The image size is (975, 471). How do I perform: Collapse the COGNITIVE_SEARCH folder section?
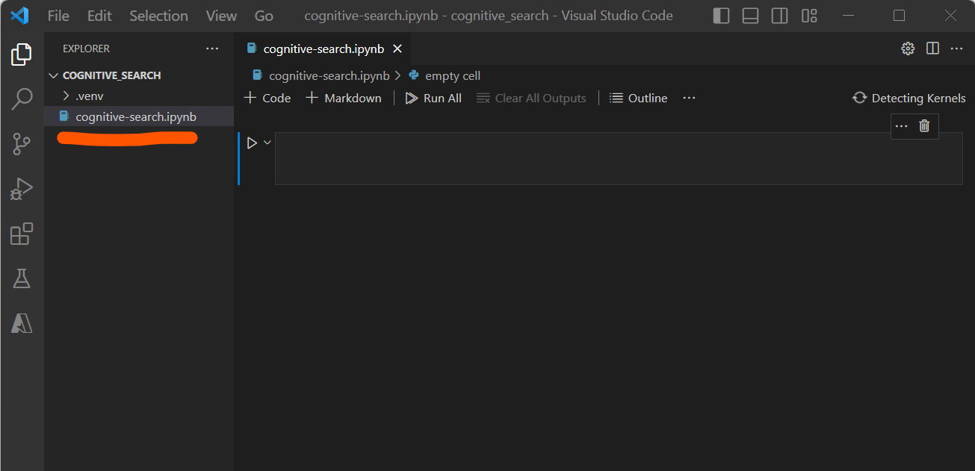[139, 75]
